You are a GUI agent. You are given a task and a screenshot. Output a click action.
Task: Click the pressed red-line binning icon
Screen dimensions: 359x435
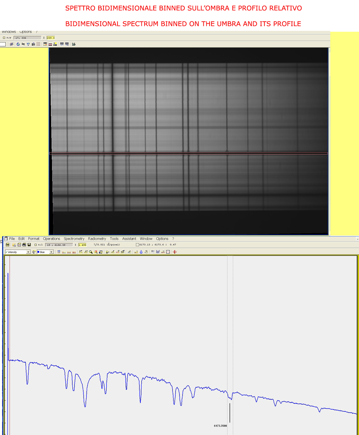click(x=50, y=44)
